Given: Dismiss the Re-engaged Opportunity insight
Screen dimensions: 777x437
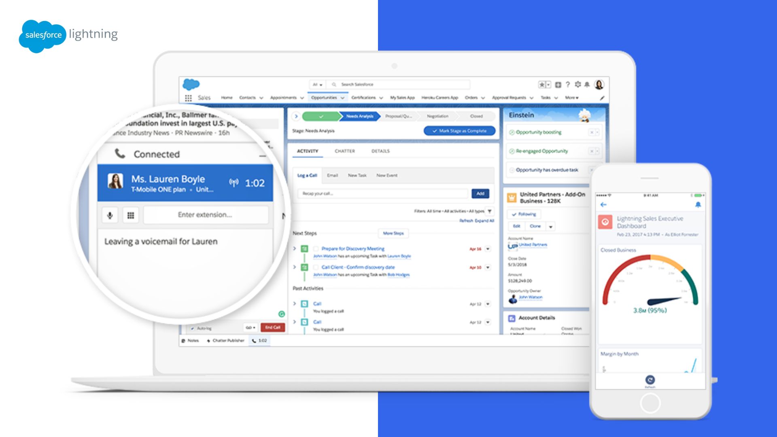Looking at the screenshot, I should point(592,151).
